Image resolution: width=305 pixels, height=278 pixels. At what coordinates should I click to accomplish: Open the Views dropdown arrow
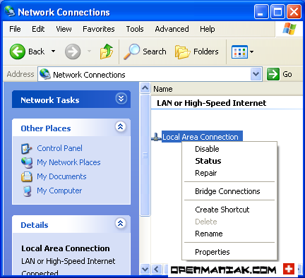point(251,52)
